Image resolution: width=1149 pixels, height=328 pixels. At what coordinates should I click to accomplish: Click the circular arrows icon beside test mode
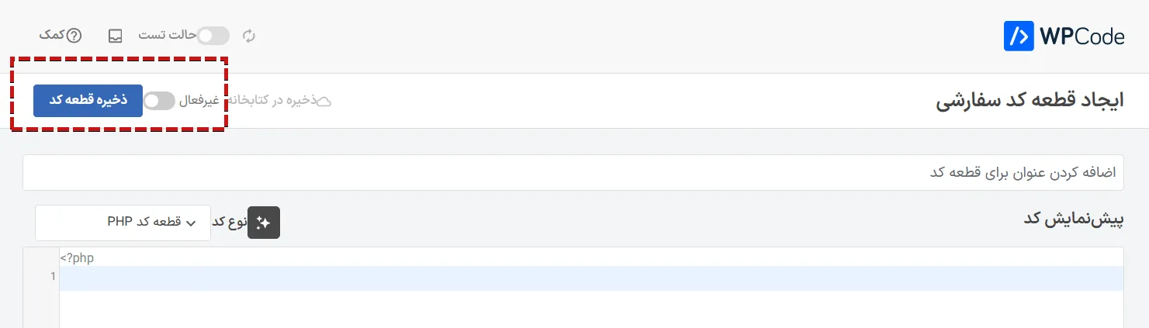tap(249, 36)
